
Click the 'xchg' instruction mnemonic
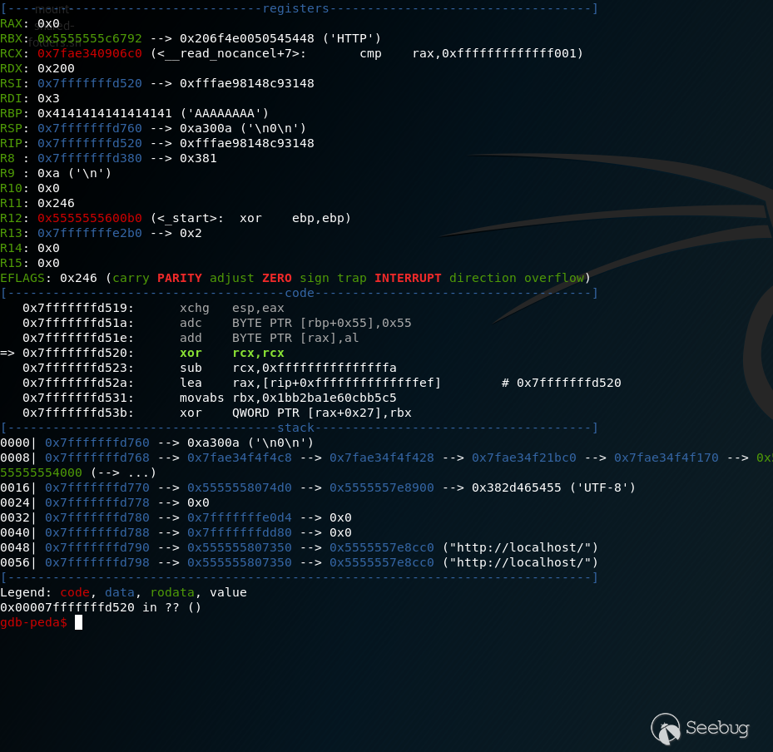[194, 308]
